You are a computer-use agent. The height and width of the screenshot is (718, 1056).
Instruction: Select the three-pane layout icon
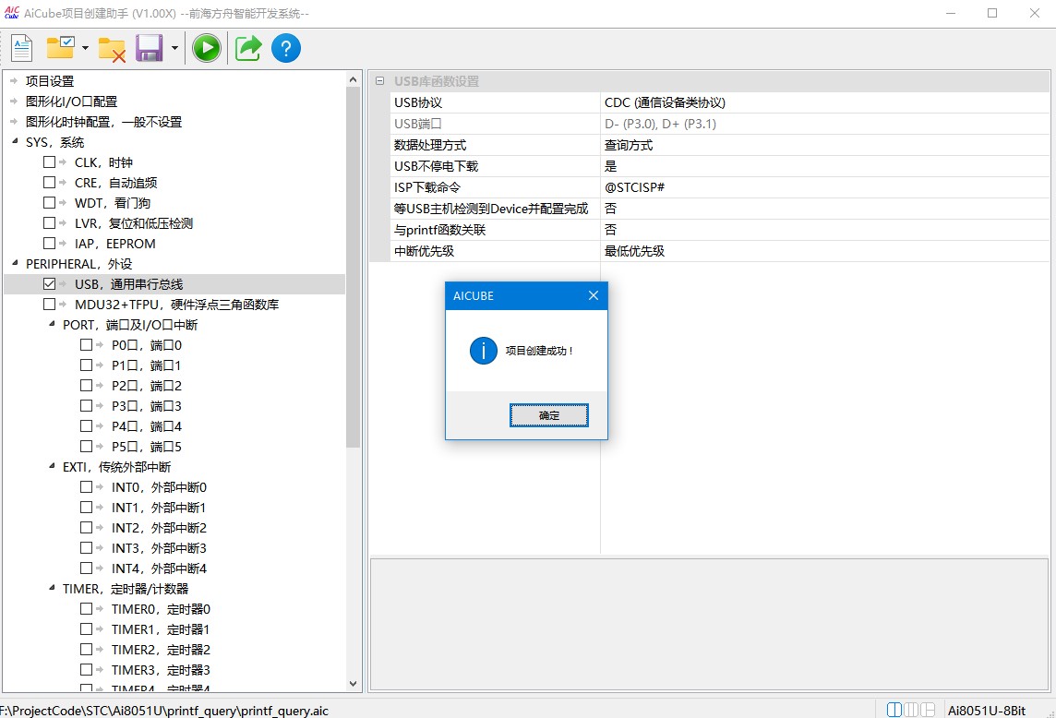click(x=910, y=709)
